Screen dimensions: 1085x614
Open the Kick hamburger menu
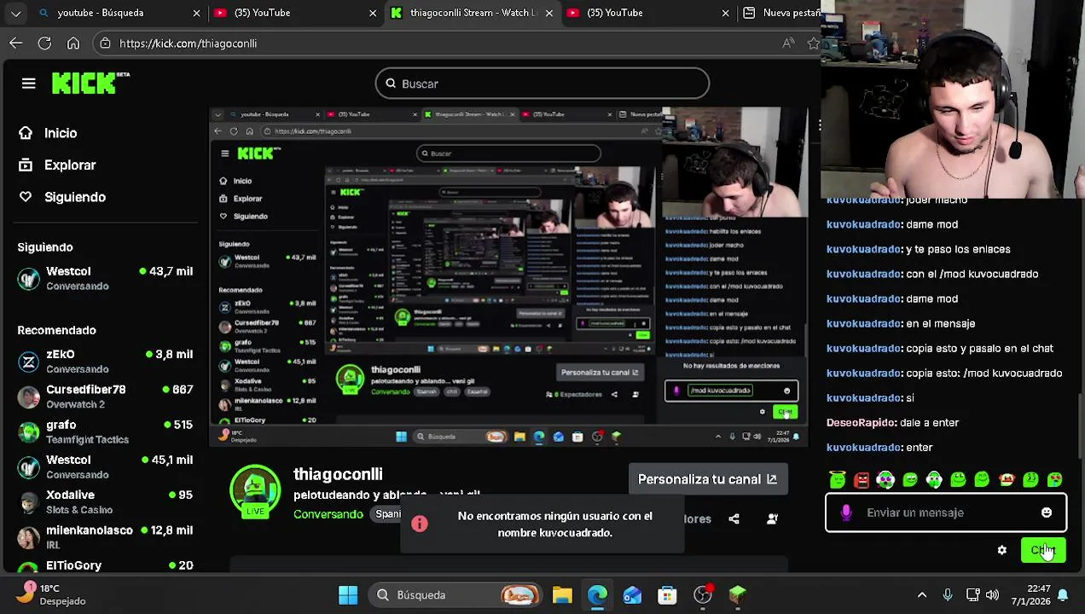pos(28,84)
